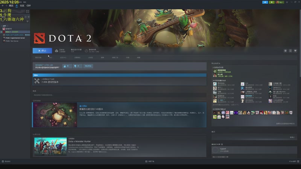Viewport: 301px width, 169px height.
Task: Open the Dota x Monster Hunter thumbnail
Action: (x=50, y=146)
